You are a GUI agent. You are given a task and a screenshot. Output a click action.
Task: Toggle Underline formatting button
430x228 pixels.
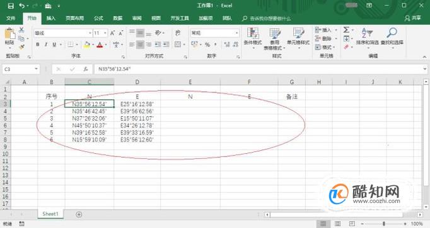pos(54,45)
